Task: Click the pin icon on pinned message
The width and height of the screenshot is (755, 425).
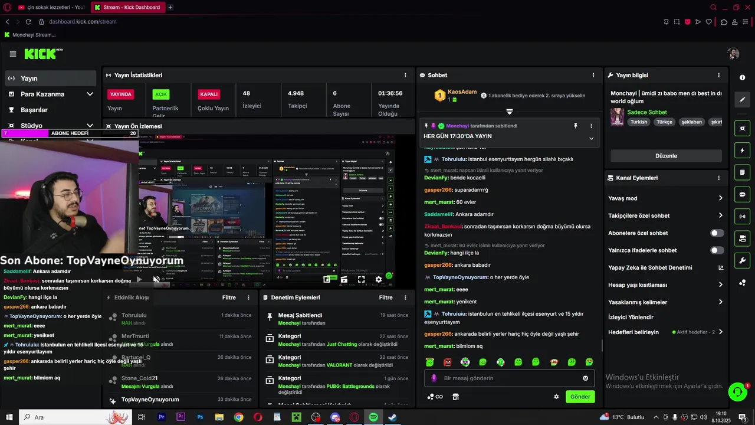Action: point(576,126)
